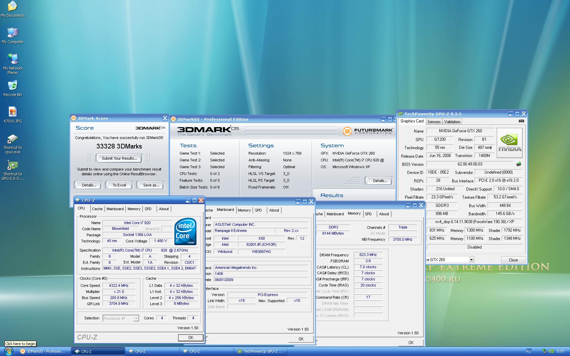The width and height of the screenshot is (570, 356).
Task: Click the Core Speed value 4322.4 MHz
Action: point(119,285)
